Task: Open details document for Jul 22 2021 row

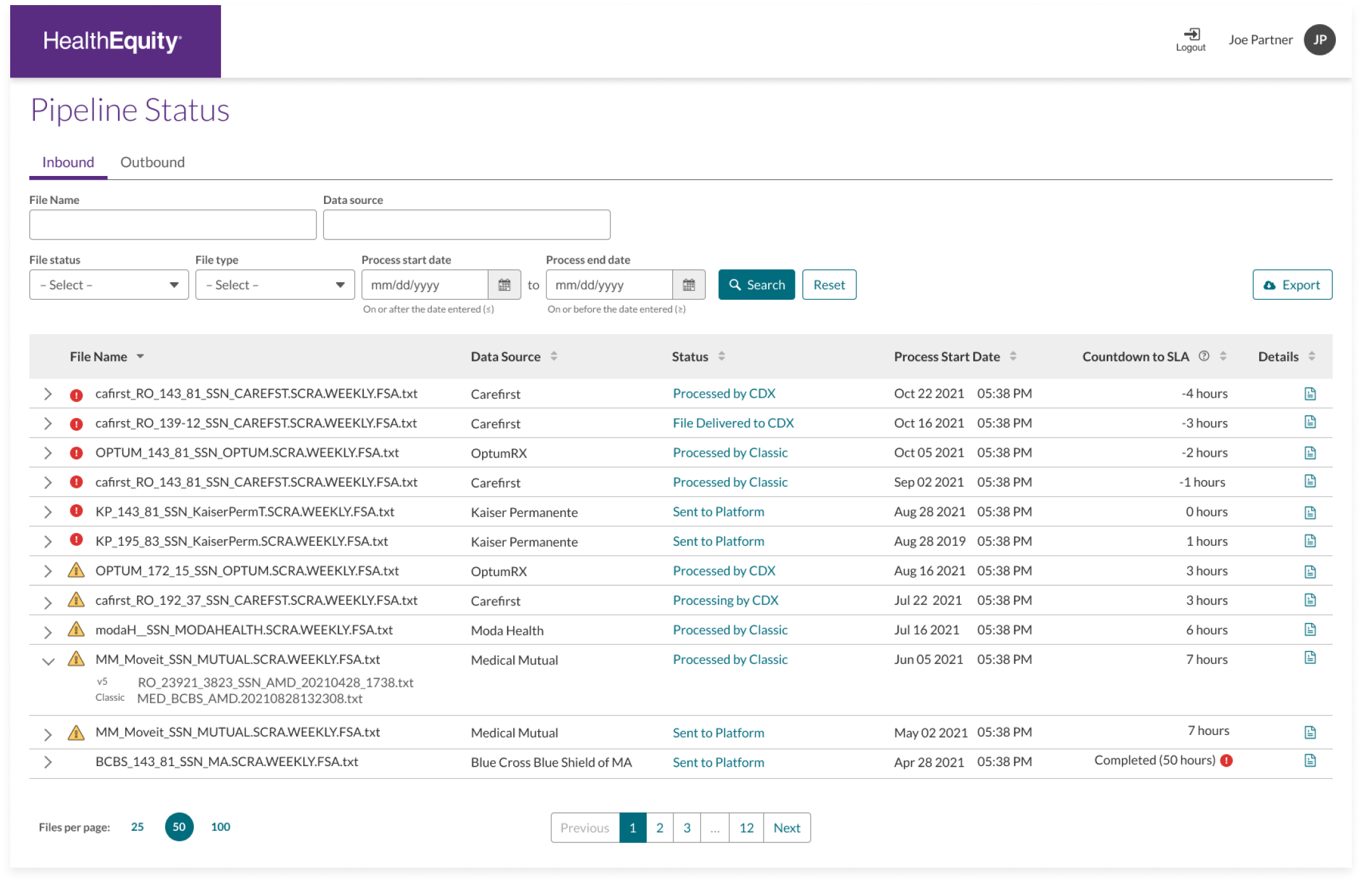Action: point(1310,600)
